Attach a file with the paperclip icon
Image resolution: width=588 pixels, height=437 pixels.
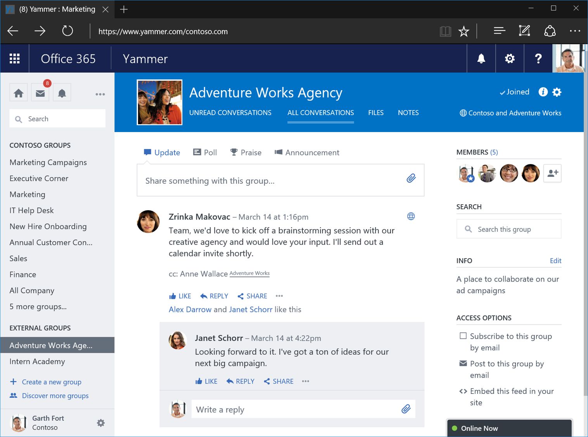(411, 179)
